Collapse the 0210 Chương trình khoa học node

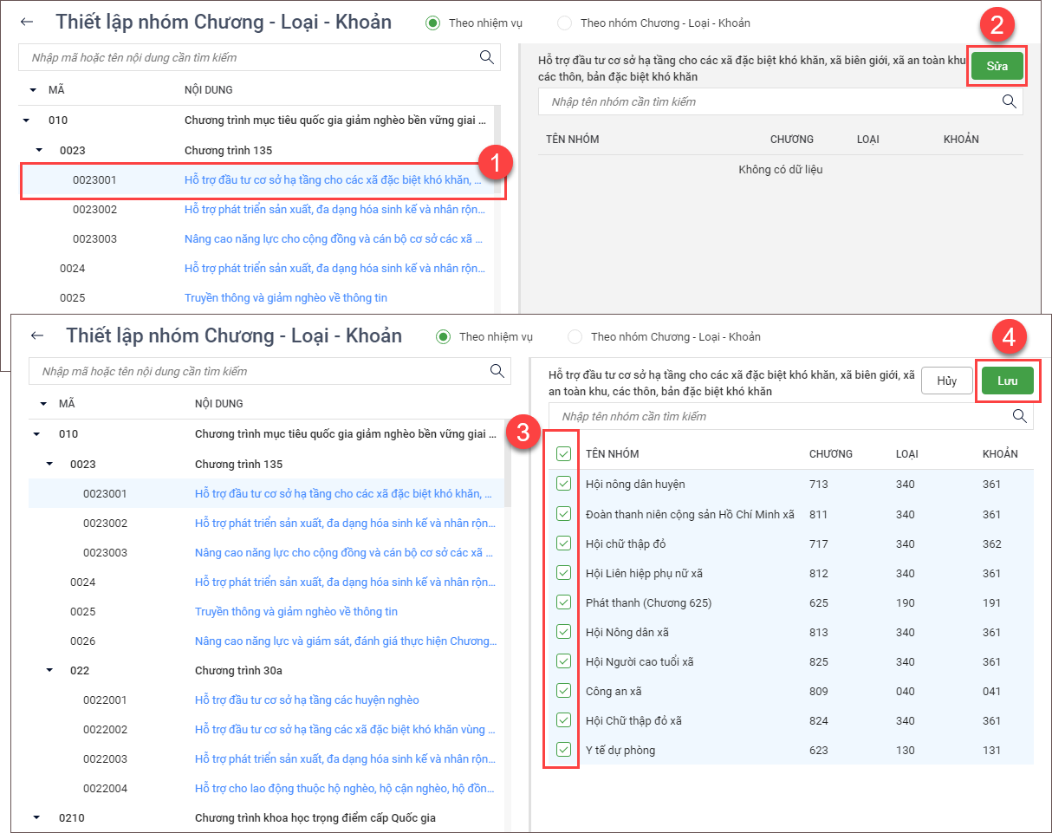point(36,817)
